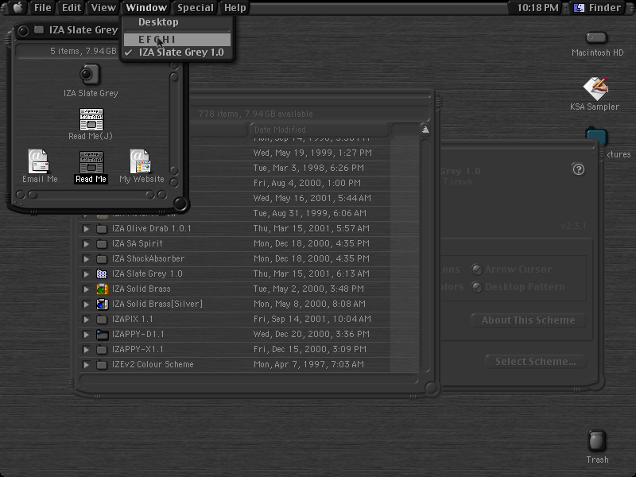Click the 10:18 PM menu bar clock

tap(537, 7)
